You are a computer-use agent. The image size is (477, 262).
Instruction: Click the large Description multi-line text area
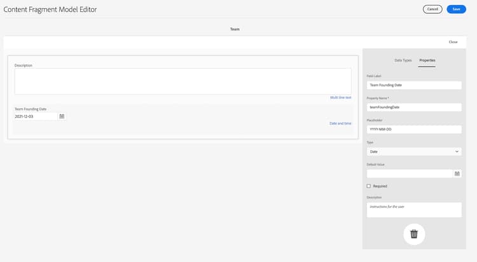tap(183, 81)
